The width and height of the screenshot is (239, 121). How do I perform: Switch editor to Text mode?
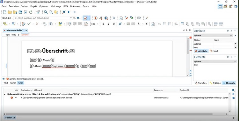tap(6, 83)
